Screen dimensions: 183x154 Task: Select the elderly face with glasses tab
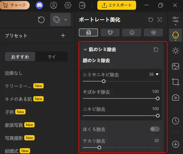pos(153,32)
